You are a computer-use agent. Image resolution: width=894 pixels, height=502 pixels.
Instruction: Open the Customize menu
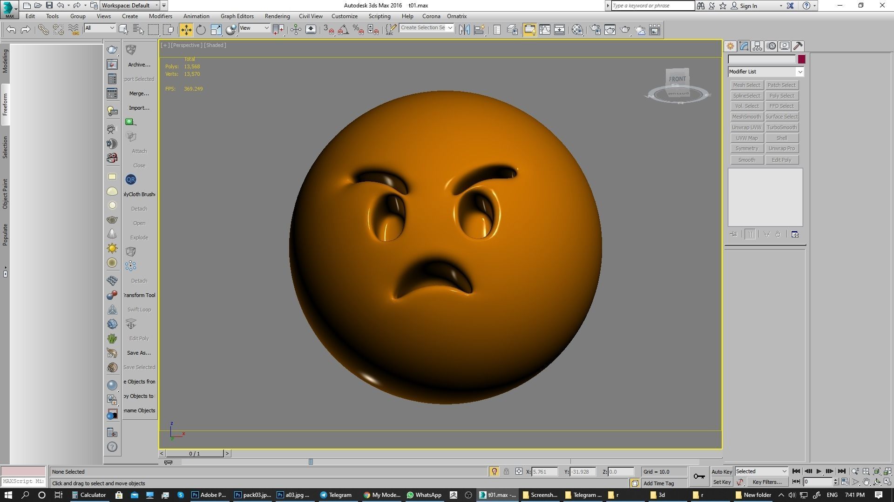click(344, 16)
